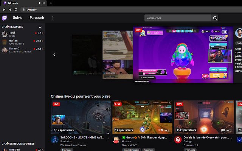Open options menu for Kinstaar stream card
Viewport: 242px width, 151px height.
tap(170, 138)
